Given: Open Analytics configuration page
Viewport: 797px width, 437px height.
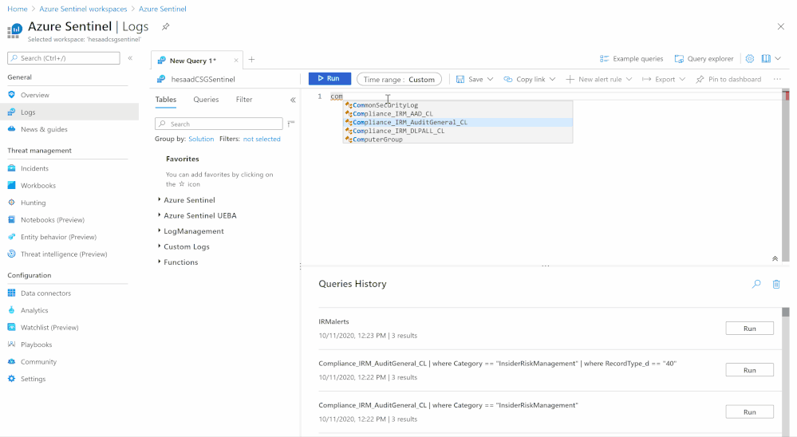Looking at the screenshot, I should tap(34, 310).
